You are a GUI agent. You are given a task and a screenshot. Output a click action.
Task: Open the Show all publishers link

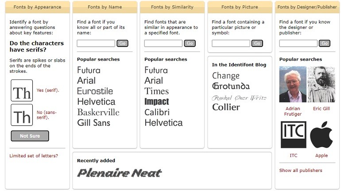301,170
